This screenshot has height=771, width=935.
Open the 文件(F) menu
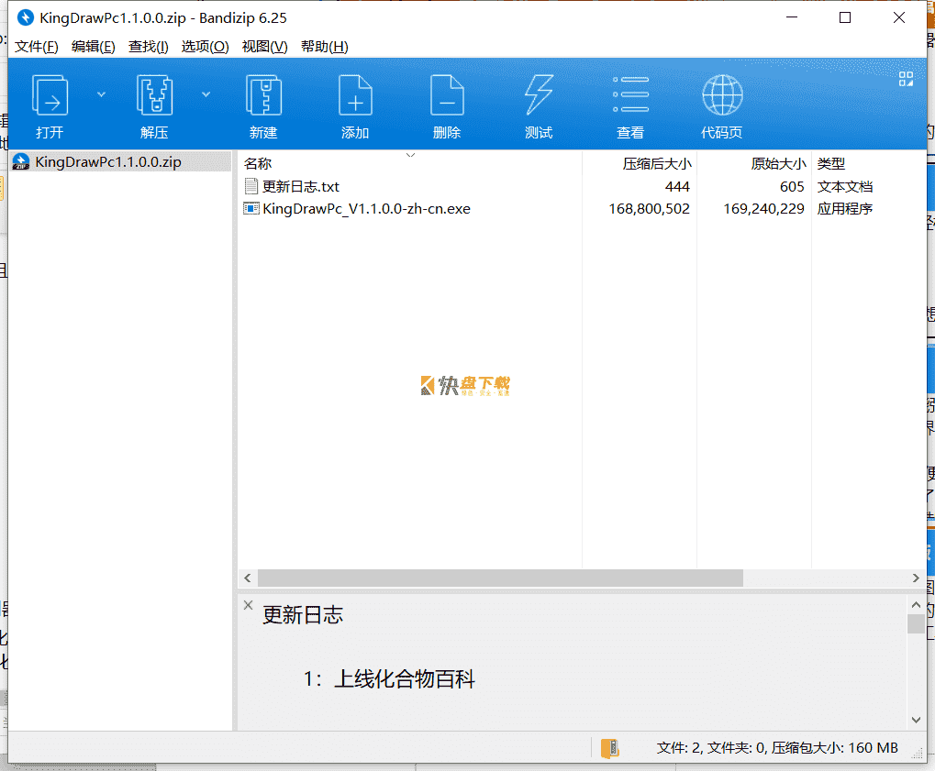(37, 47)
